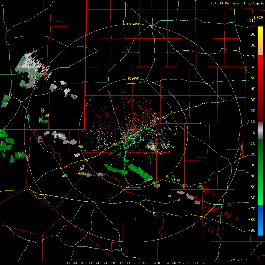Click the 80 value on velocity scale

click(253, 45)
